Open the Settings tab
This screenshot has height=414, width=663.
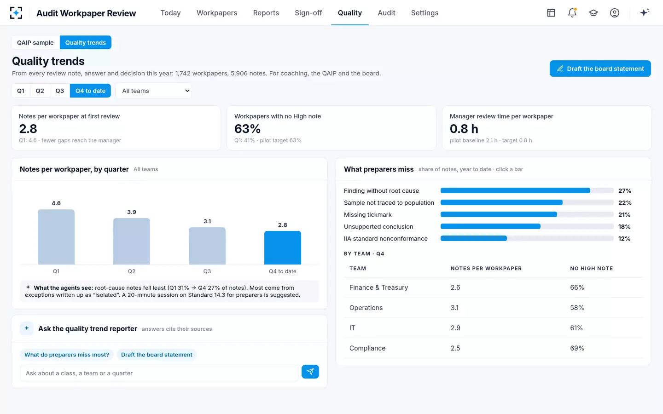coord(425,13)
